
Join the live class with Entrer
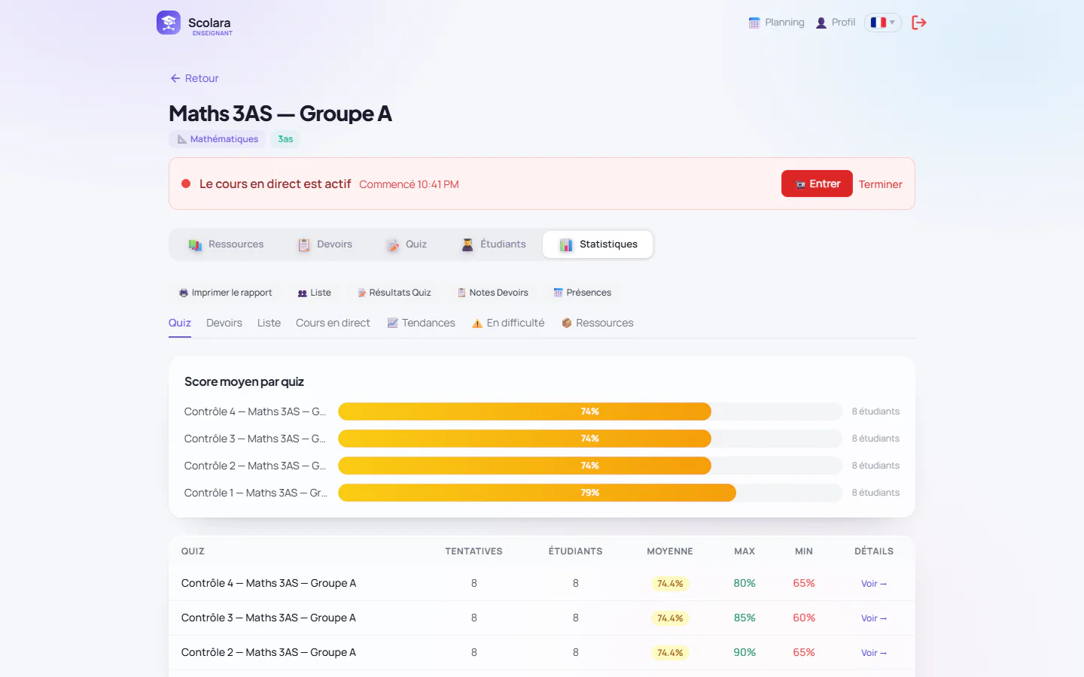pyautogui.click(x=817, y=184)
